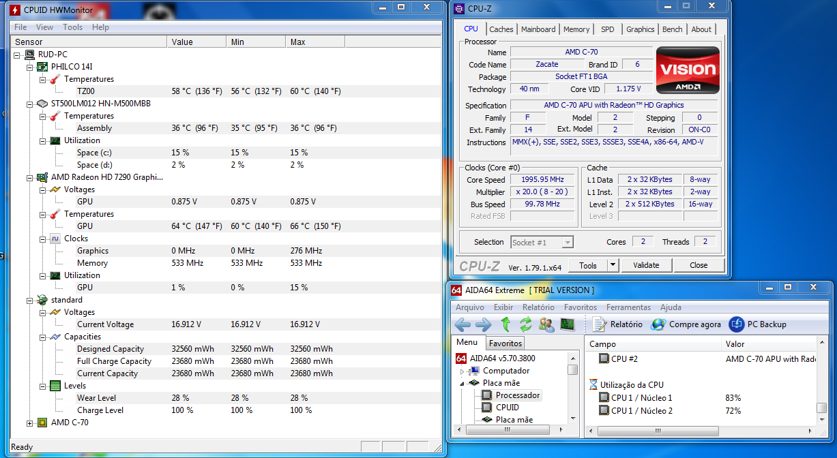Click the battery icon beside 'standard'
837x458 pixels.
[42, 300]
